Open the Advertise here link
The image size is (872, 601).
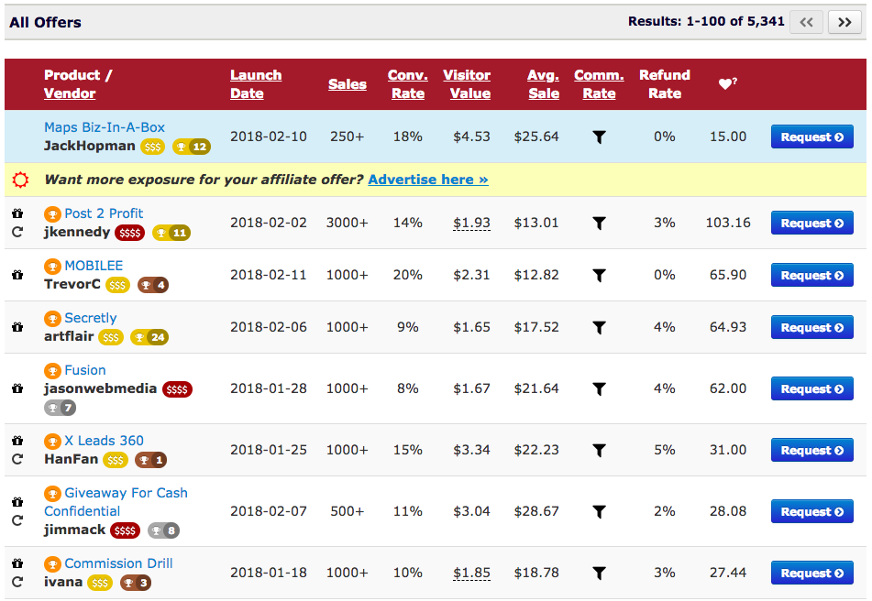point(428,180)
